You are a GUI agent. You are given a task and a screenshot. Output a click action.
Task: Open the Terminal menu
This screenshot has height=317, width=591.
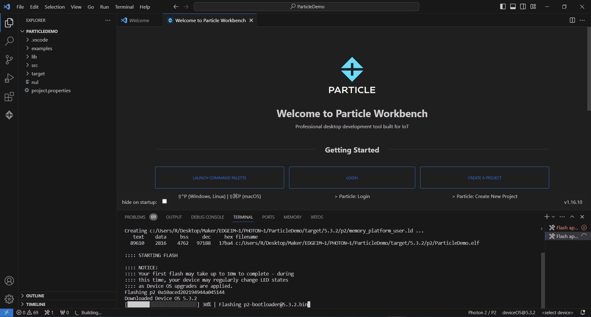(124, 7)
